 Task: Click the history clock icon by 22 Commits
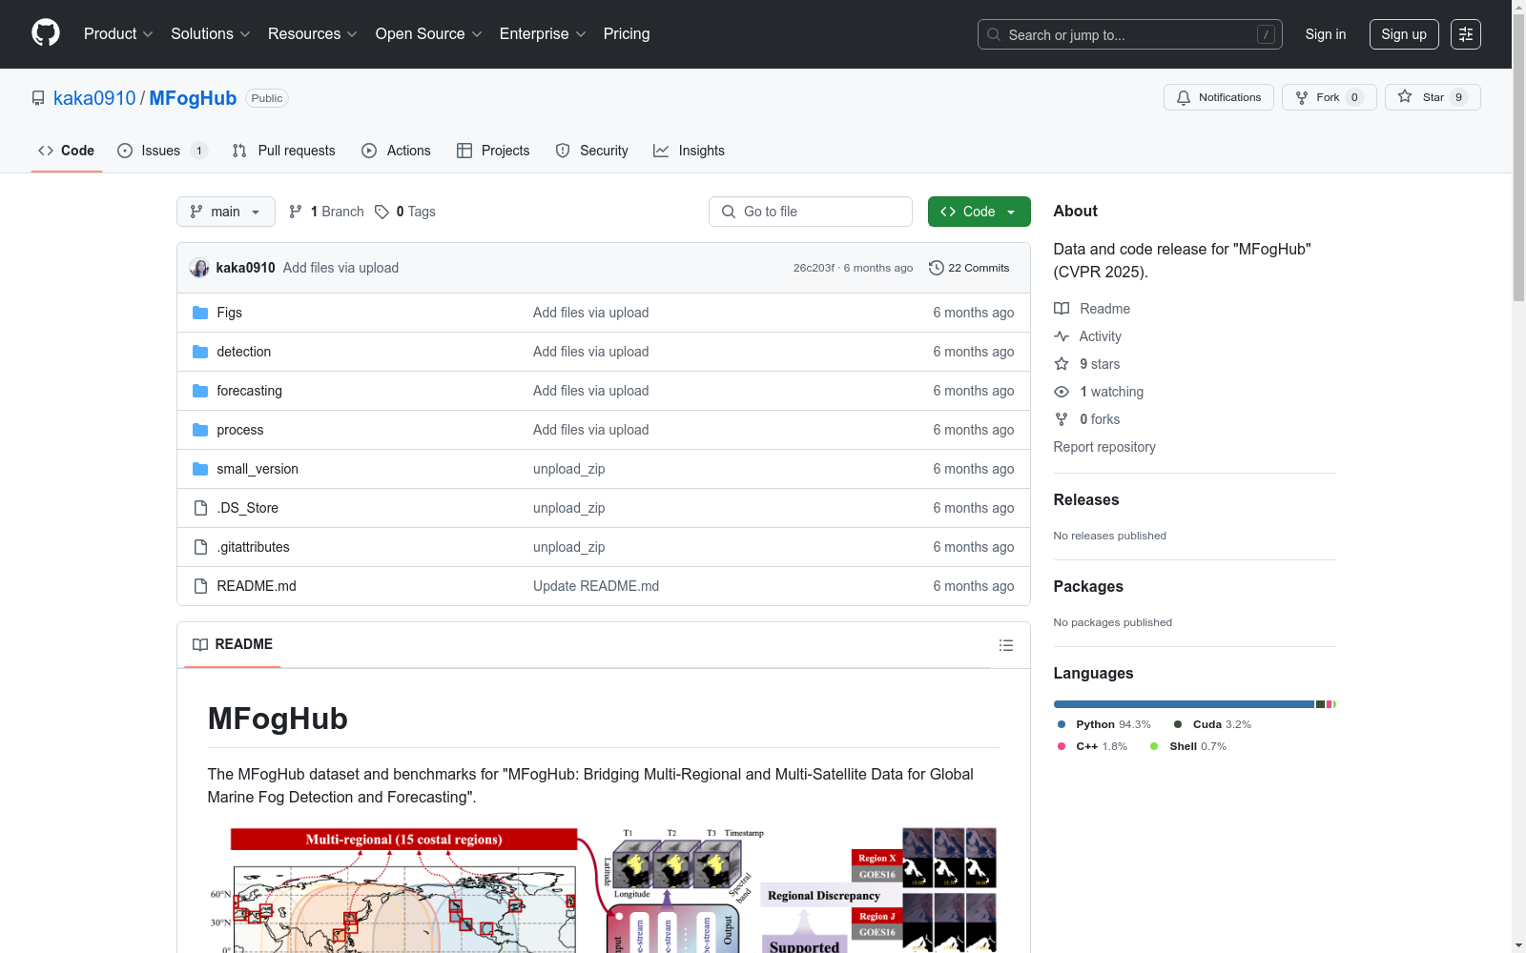tap(937, 268)
